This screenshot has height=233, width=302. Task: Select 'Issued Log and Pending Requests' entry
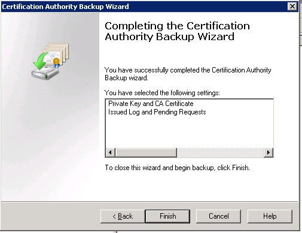157,112
